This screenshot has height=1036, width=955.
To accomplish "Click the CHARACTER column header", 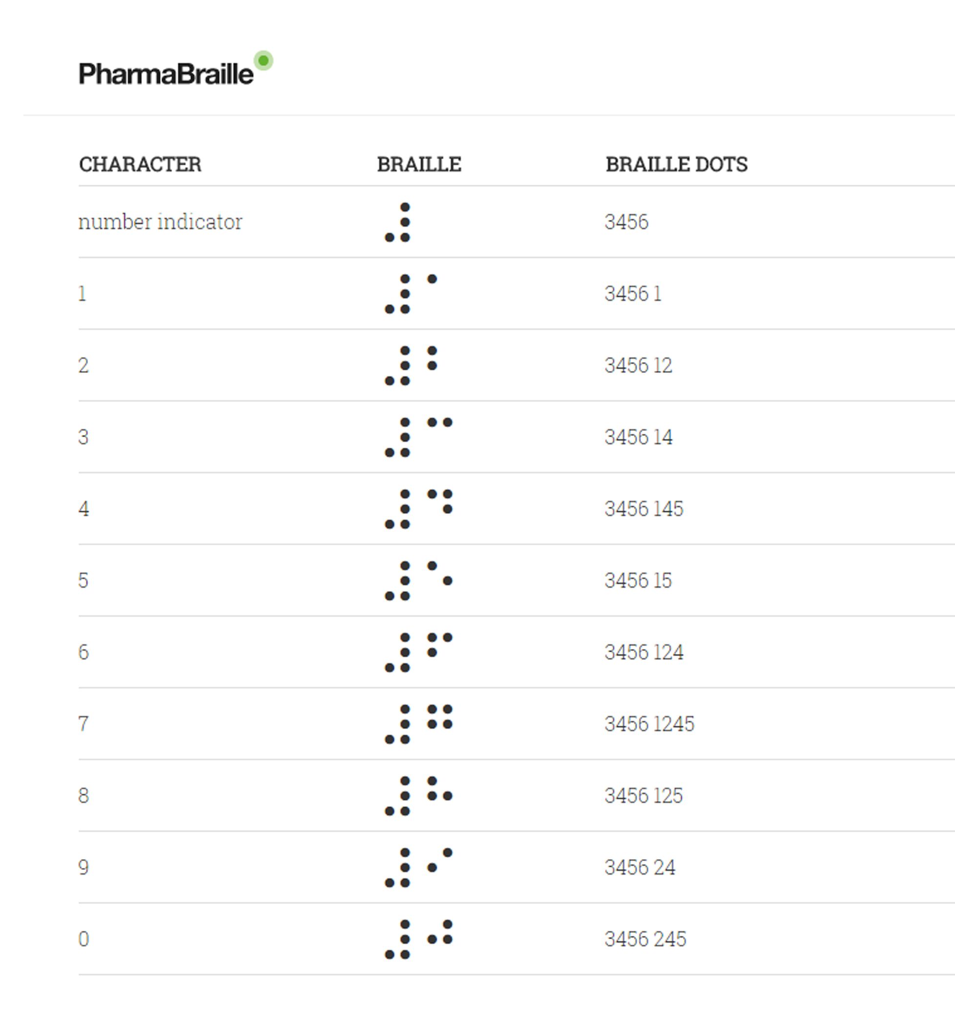I will (140, 165).
